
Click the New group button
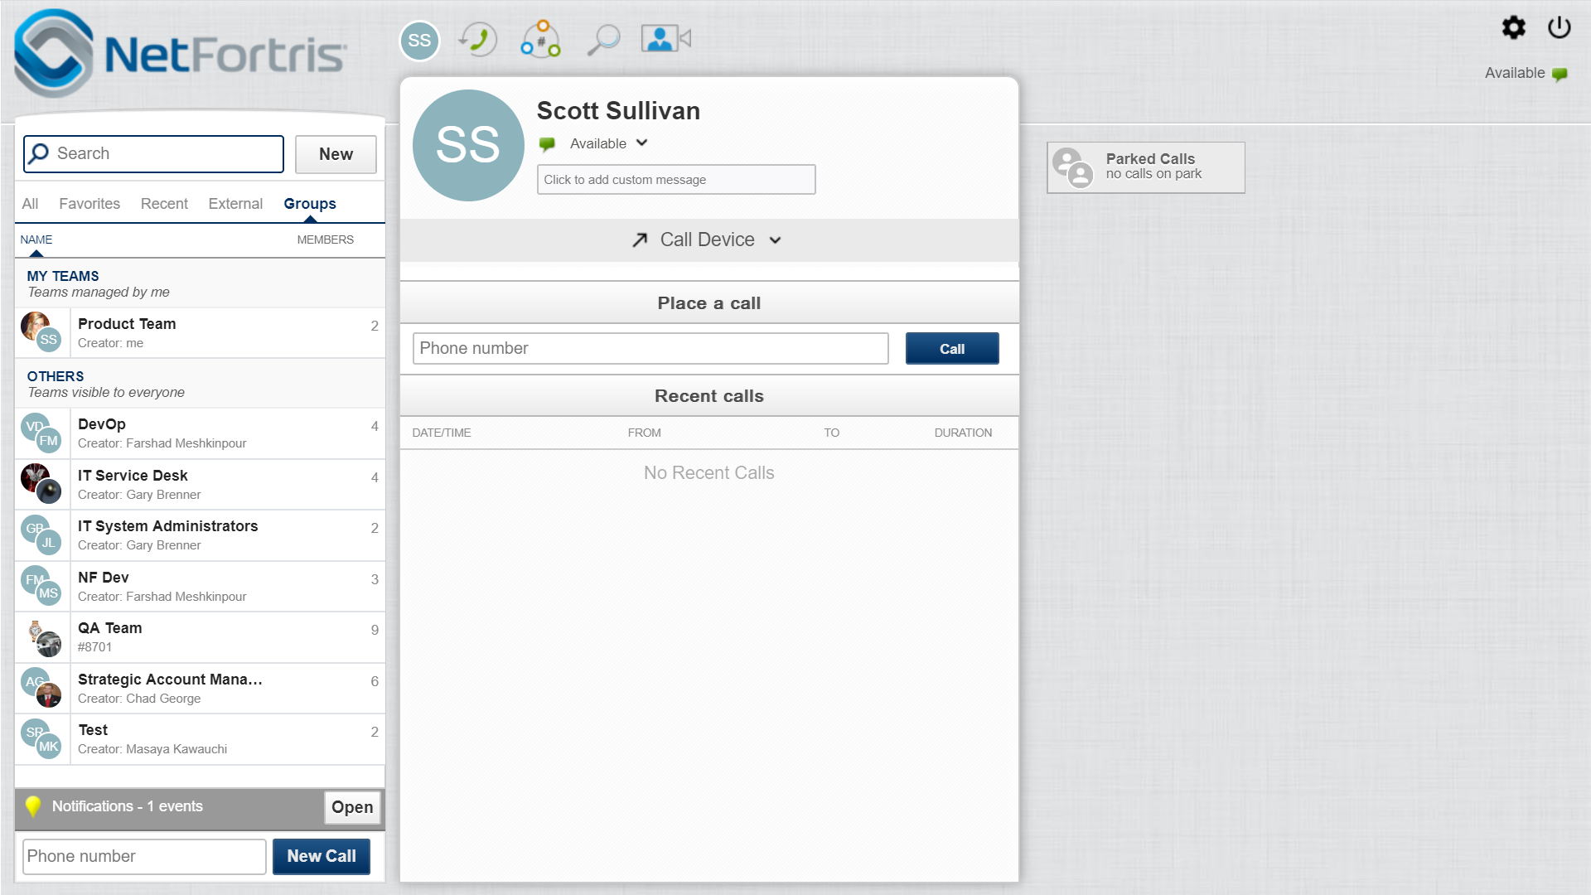(x=336, y=154)
